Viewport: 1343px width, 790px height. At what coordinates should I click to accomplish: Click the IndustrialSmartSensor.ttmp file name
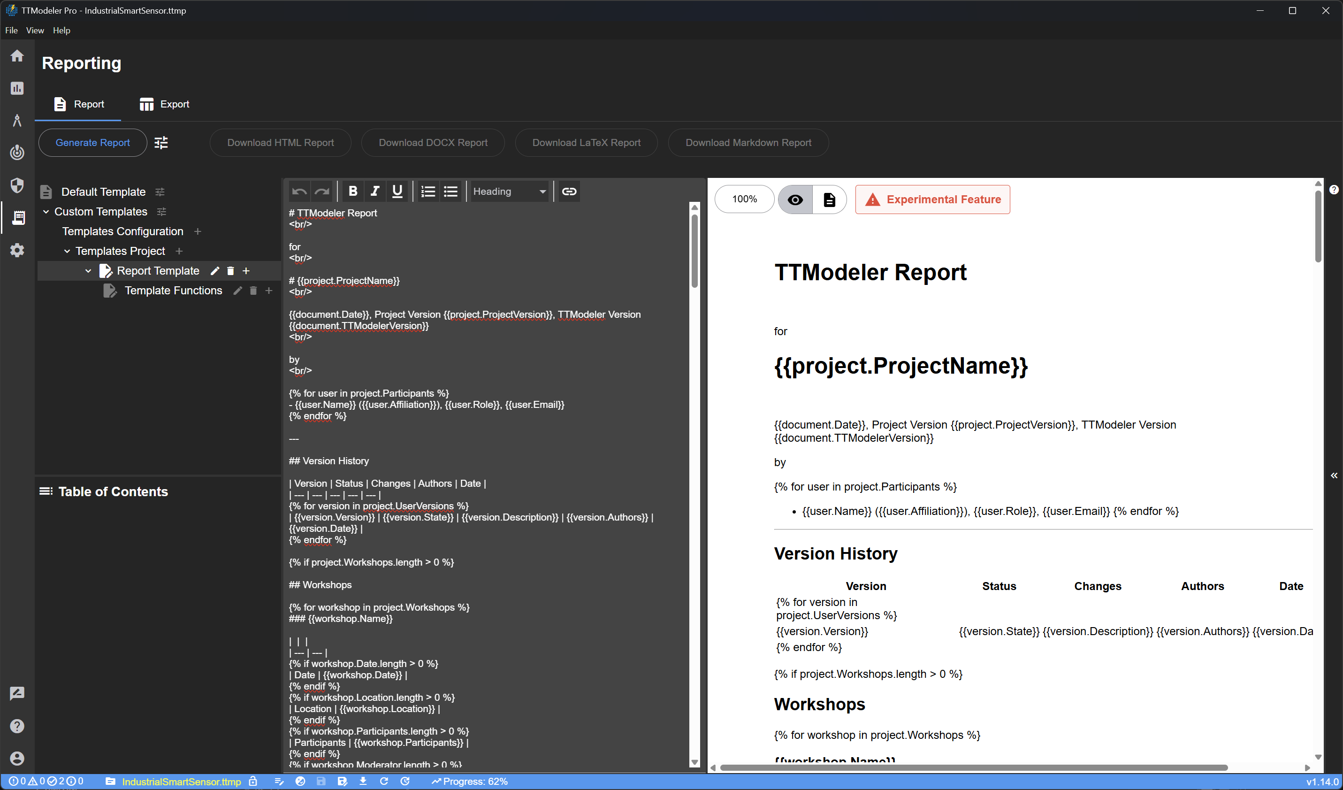point(181,782)
